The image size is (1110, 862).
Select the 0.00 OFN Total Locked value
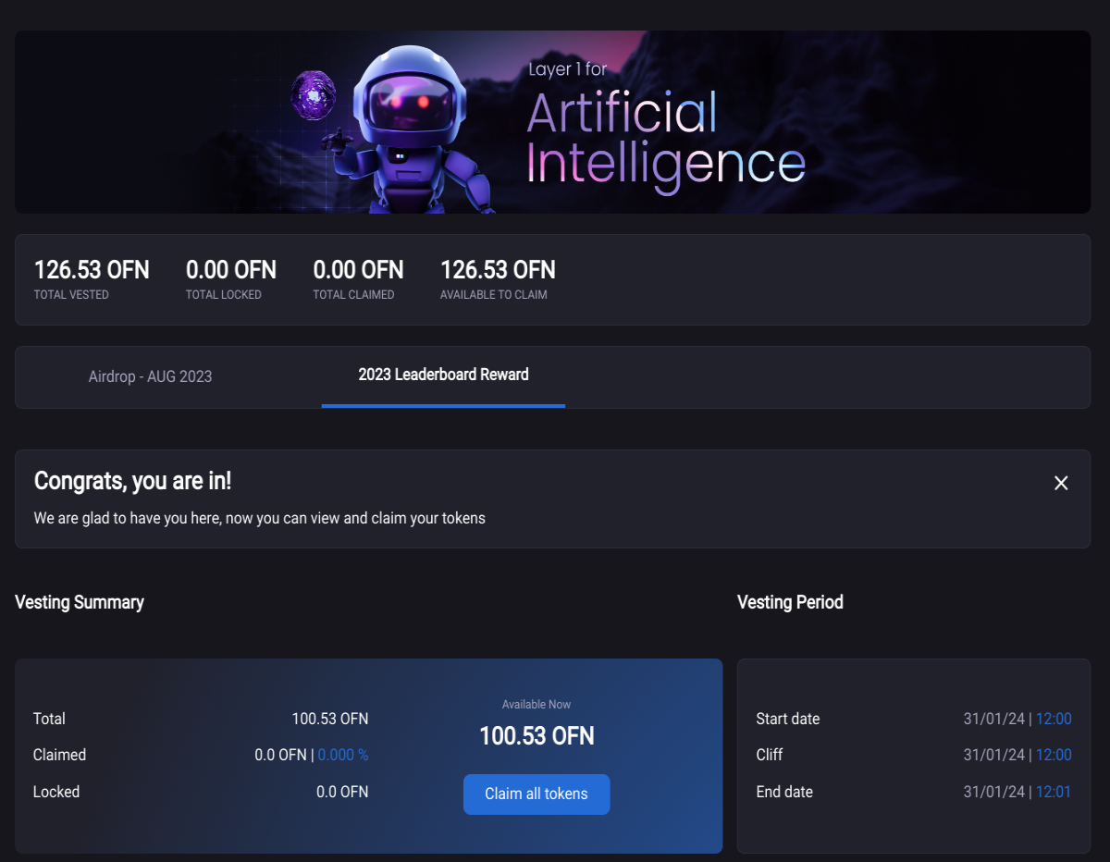pyautogui.click(x=231, y=270)
